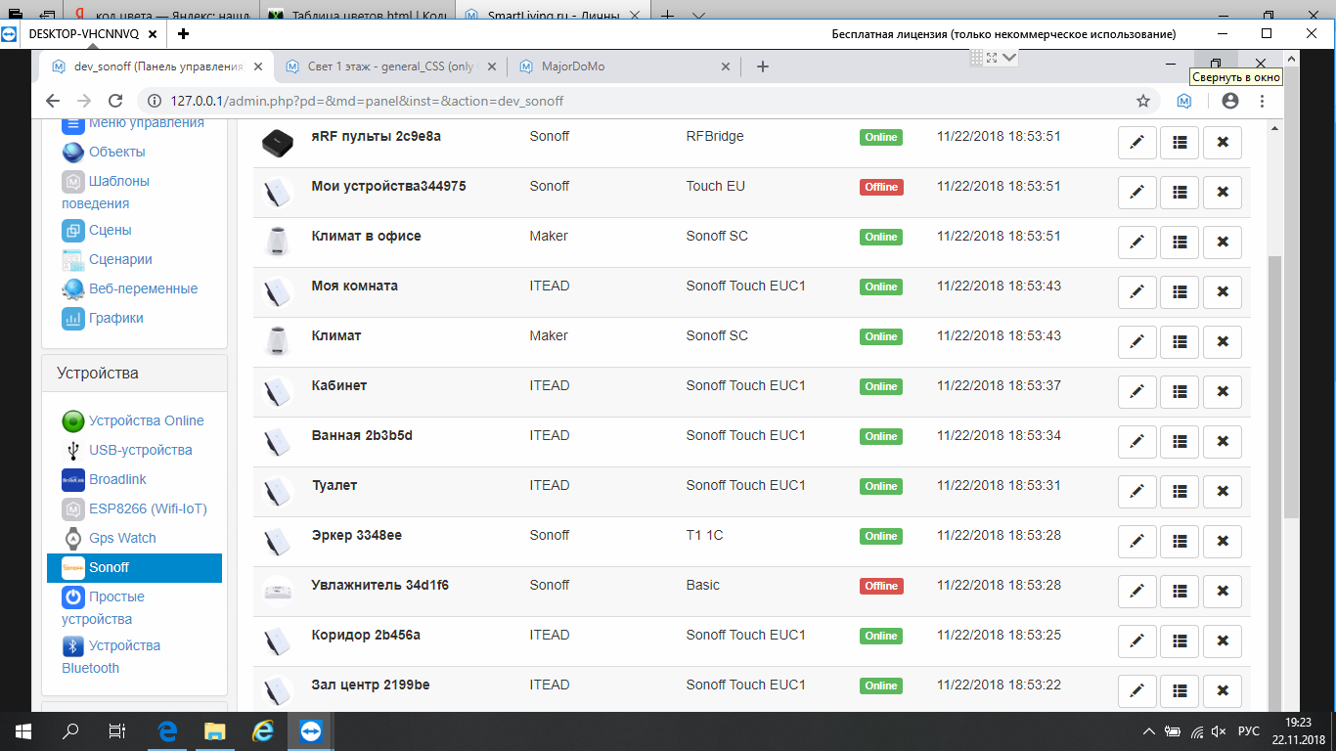
Task: Open Веб-переменные in the sidebar
Action: pos(130,288)
